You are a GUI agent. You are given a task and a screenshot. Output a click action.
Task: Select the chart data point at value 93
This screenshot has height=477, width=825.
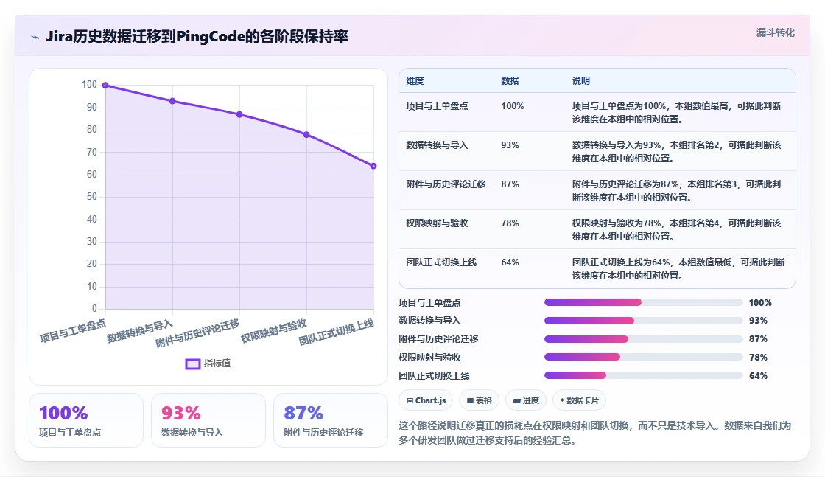pos(172,101)
